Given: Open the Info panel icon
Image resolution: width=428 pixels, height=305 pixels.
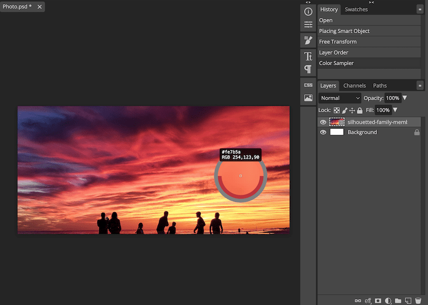Looking at the screenshot, I should (x=308, y=11).
